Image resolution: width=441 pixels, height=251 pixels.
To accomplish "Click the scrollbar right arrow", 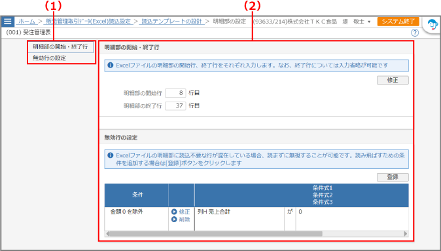I will tap(406, 233).
